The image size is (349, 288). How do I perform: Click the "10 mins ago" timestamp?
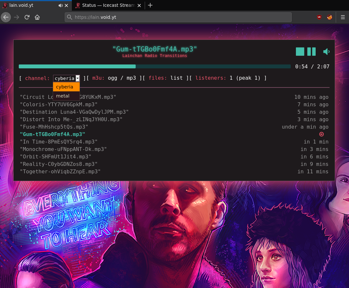[311, 97]
